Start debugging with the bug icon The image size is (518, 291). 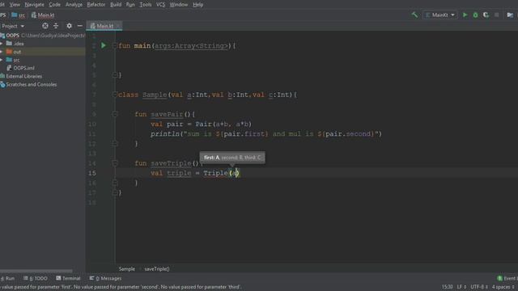point(475,15)
